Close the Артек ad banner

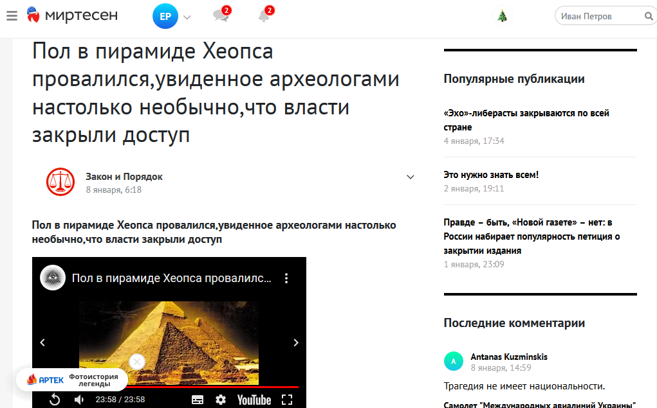[x=136, y=362]
